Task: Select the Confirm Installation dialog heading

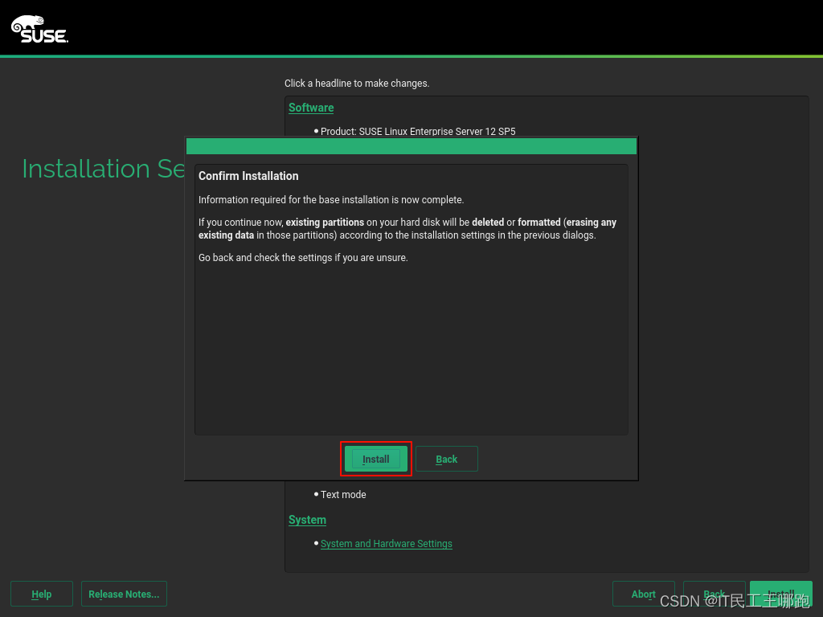Action: click(248, 175)
